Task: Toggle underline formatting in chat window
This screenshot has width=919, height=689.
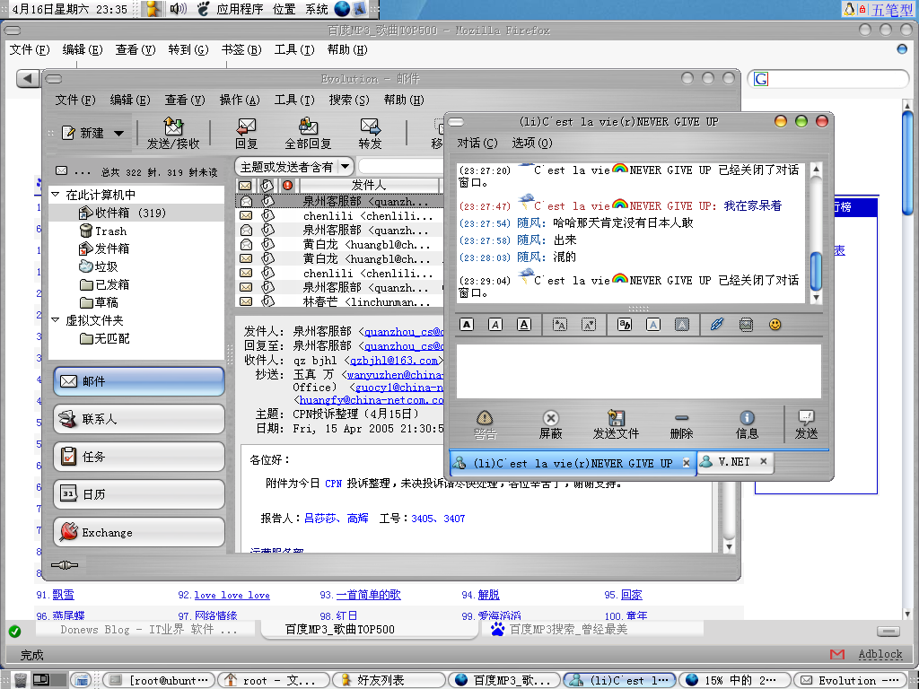Action: 524,325
